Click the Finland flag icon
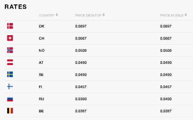The image size is (193, 120). pos(10,86)
